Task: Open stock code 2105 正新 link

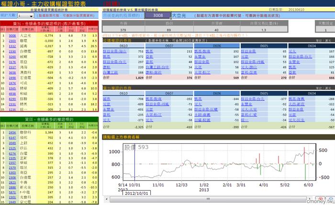Action: (12, 158)
